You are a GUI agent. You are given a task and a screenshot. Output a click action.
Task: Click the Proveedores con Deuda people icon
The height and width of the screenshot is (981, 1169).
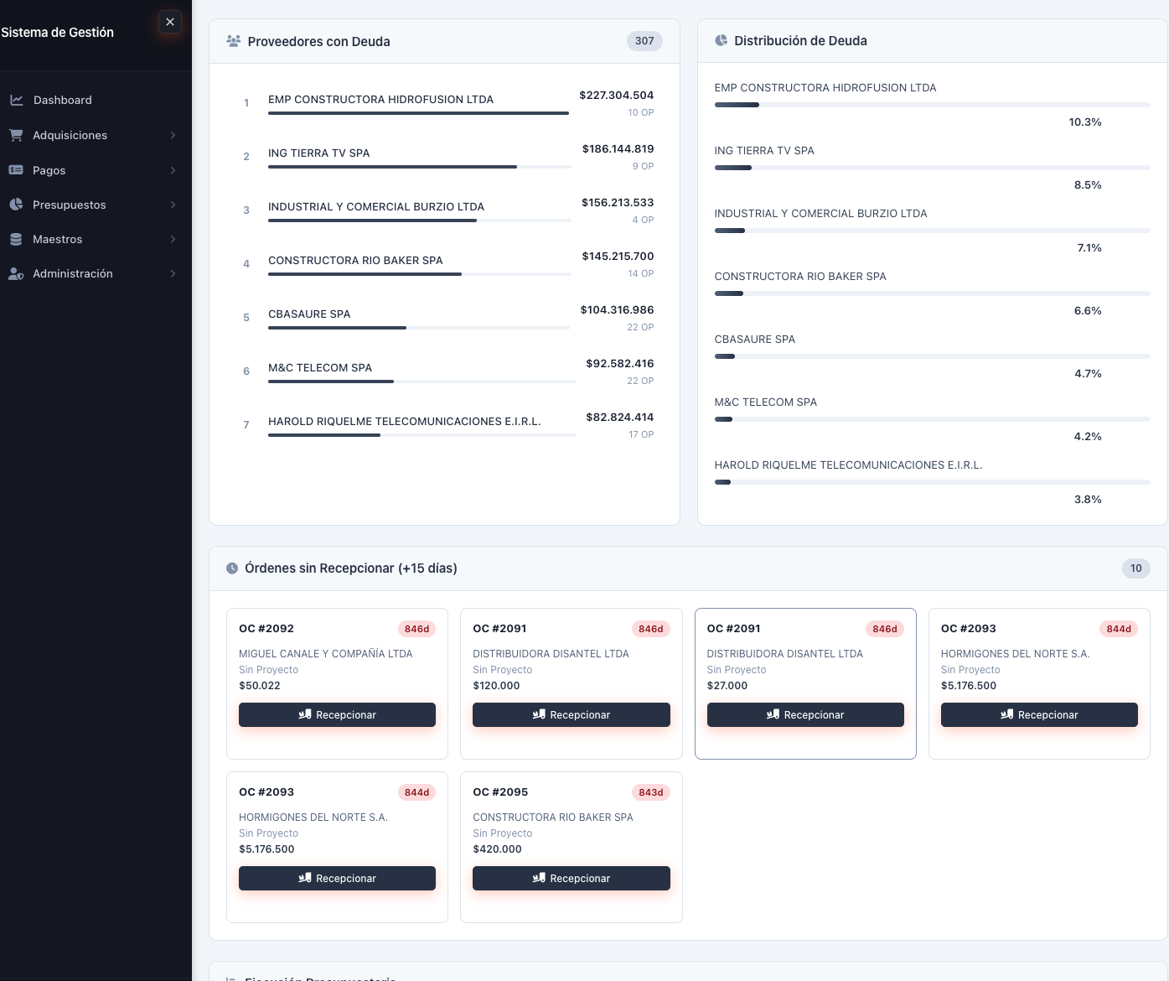coord(234,41)
